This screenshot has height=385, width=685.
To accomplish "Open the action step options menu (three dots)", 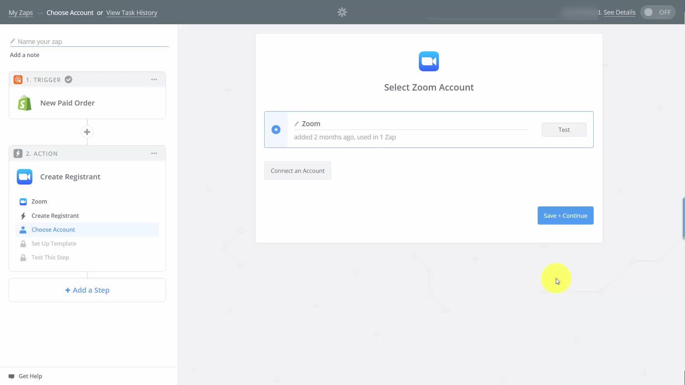I will [154, 153].
